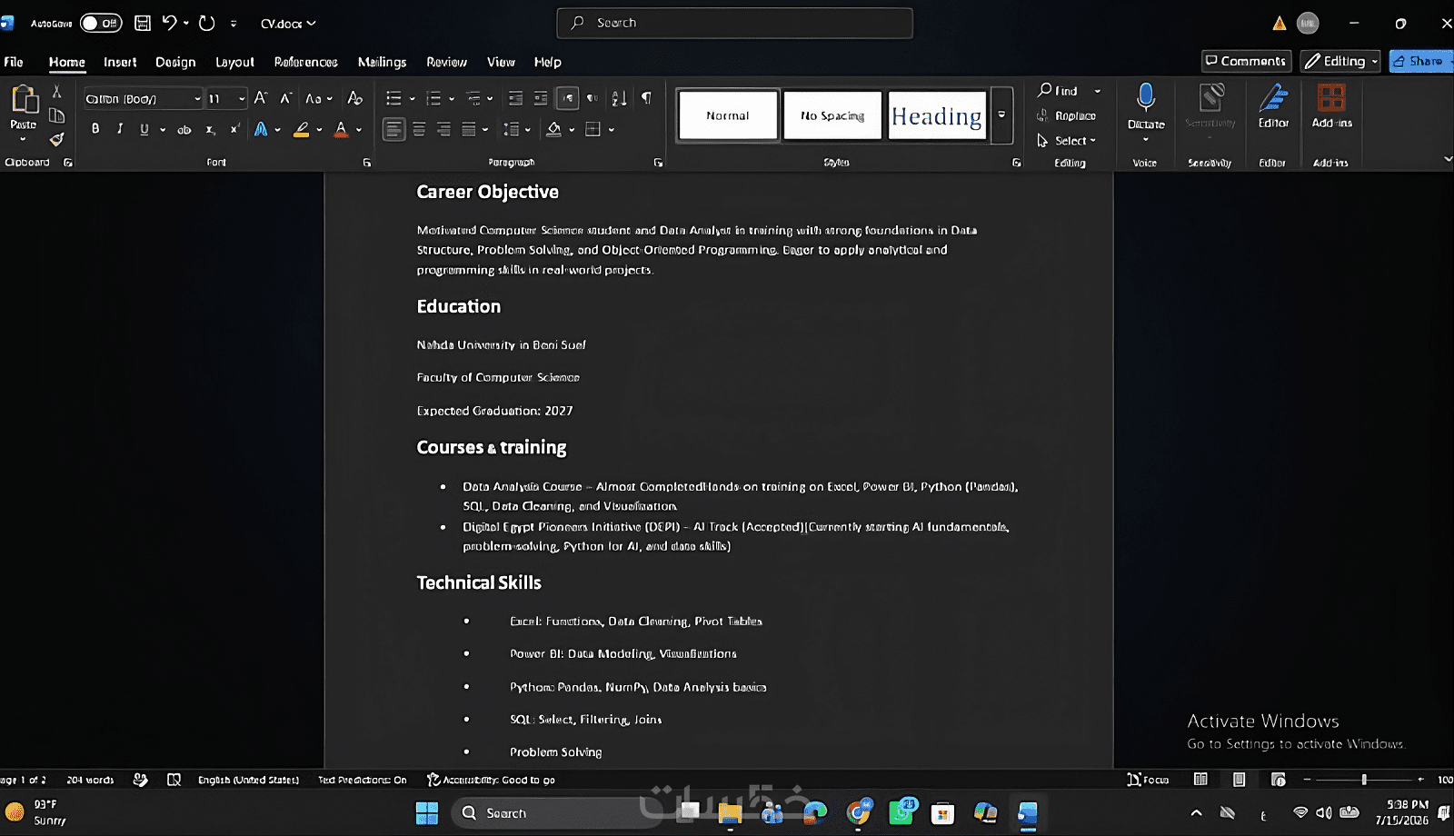This screenshot has height=836, width=1454.
Task: Clear all formatting
Action: (x=354, y=98)
